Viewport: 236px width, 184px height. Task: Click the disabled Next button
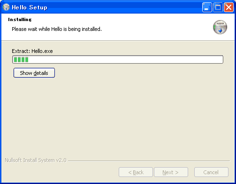pos(171,172)
